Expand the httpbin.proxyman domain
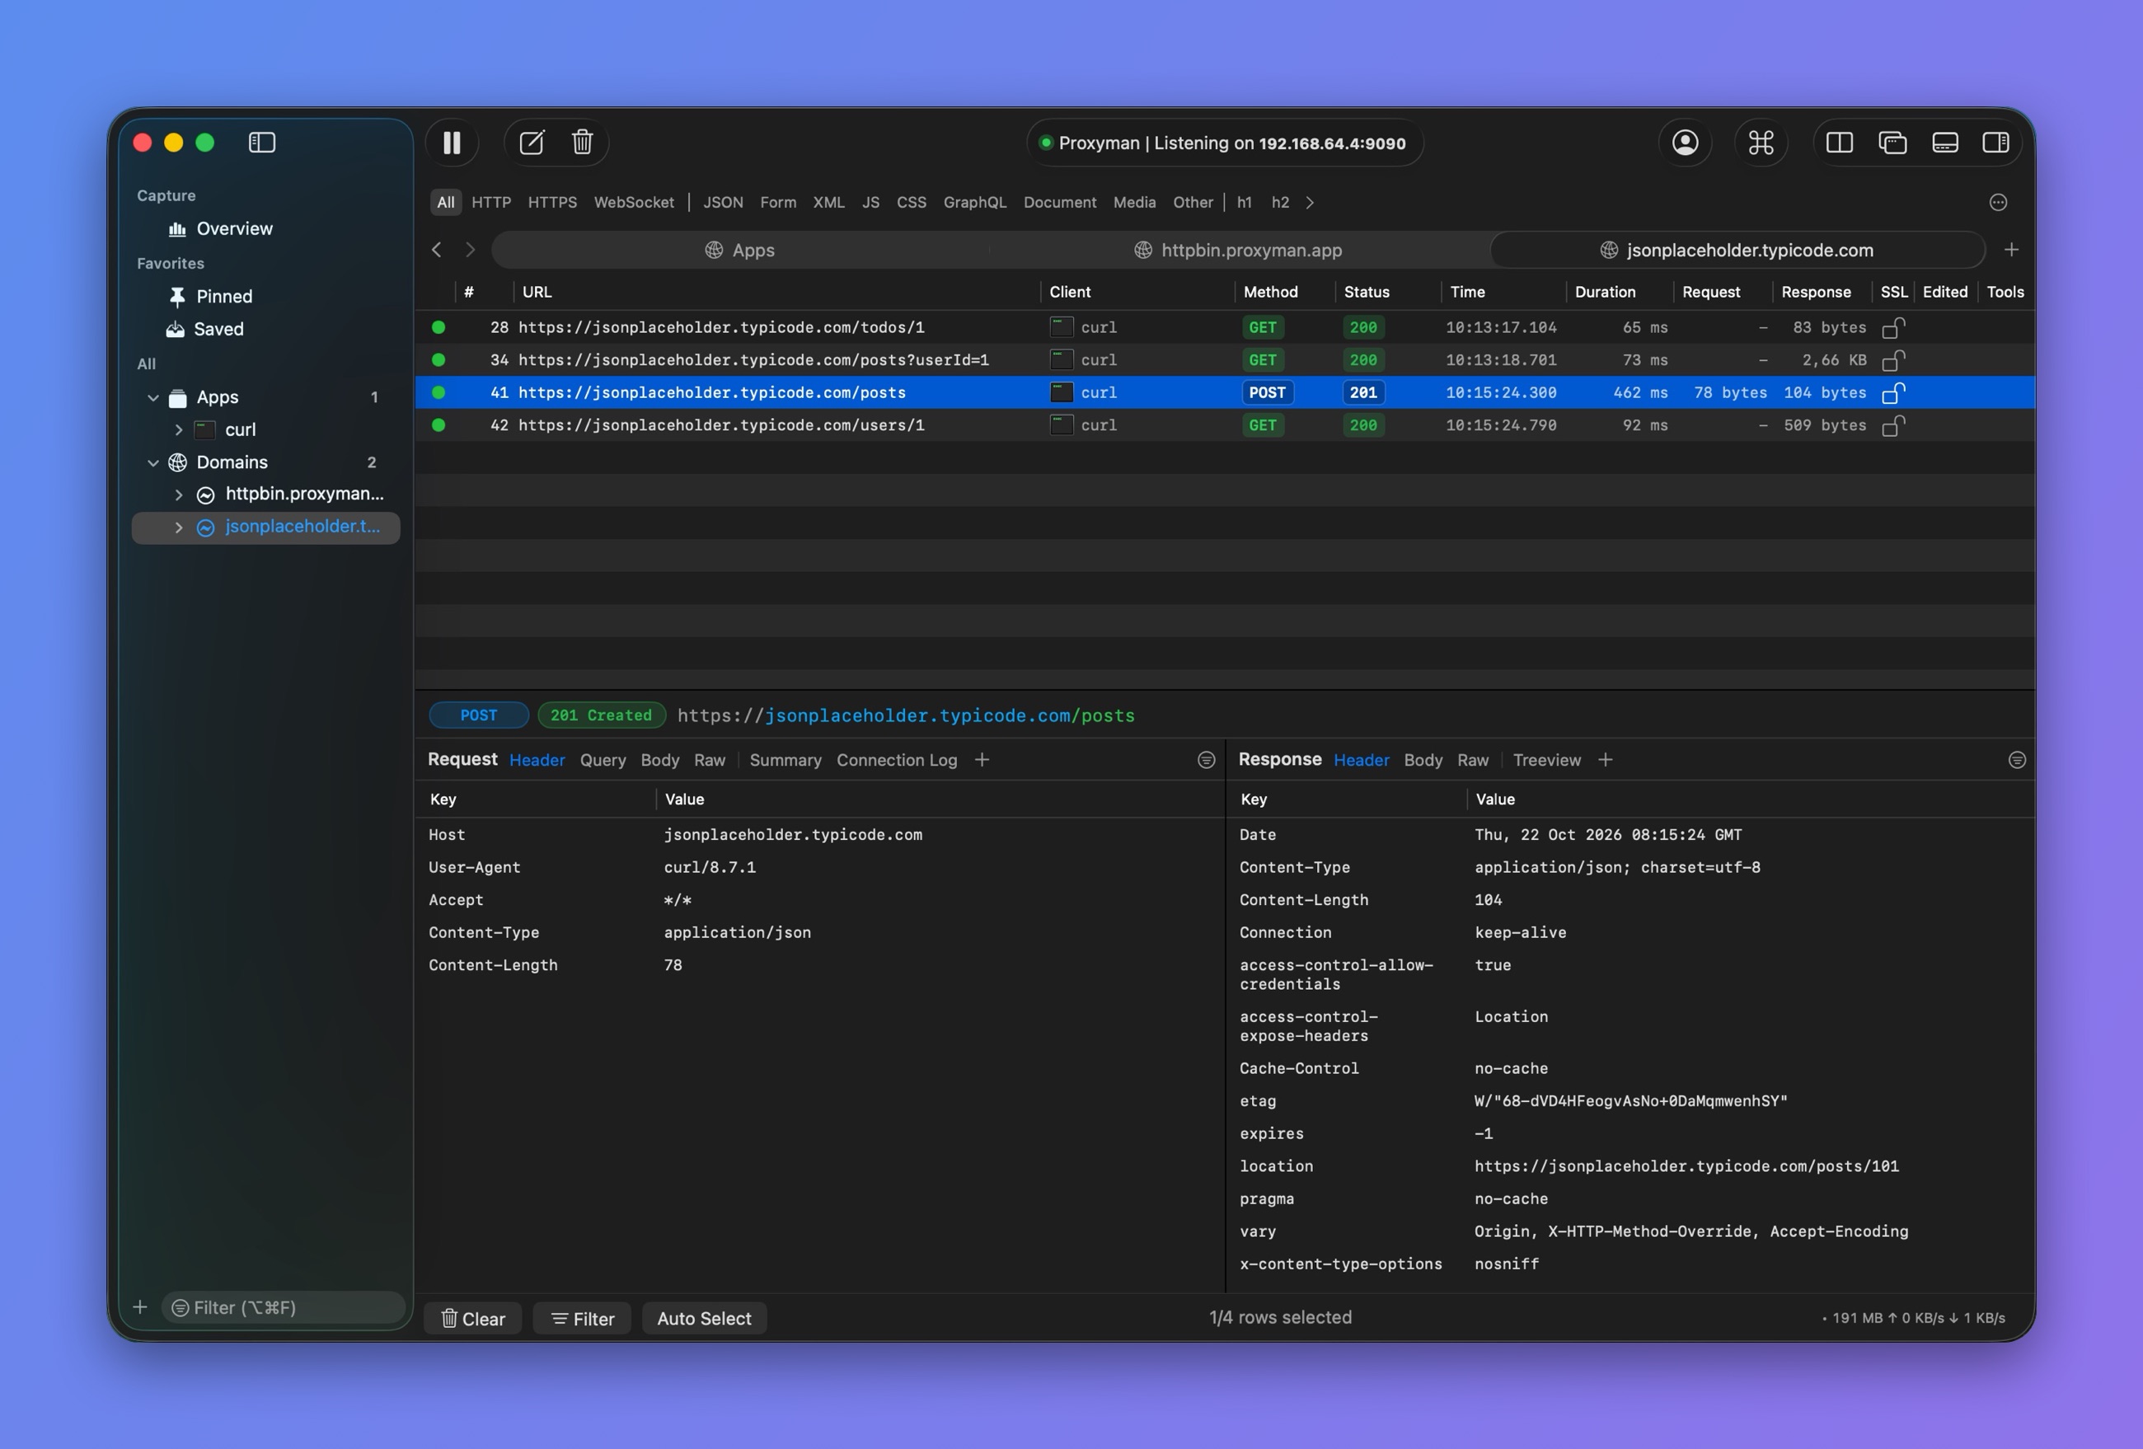 point(179,495)
